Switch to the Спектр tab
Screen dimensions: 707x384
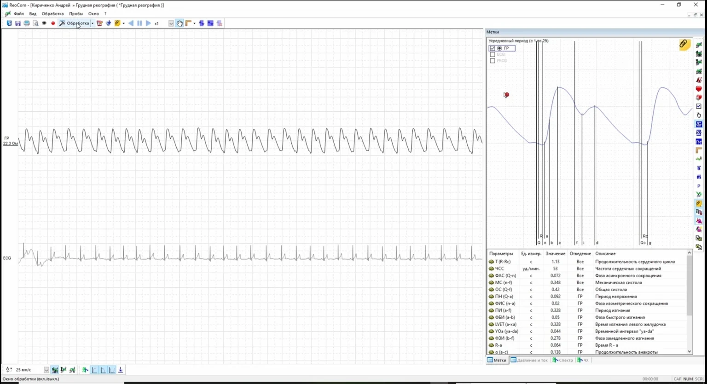tap(563, 360)
